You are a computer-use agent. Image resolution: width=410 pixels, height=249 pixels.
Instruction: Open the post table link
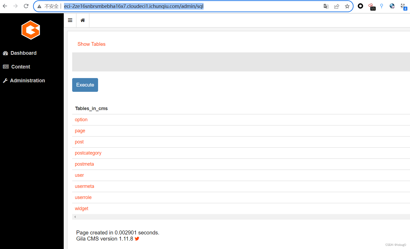point(79,142)
